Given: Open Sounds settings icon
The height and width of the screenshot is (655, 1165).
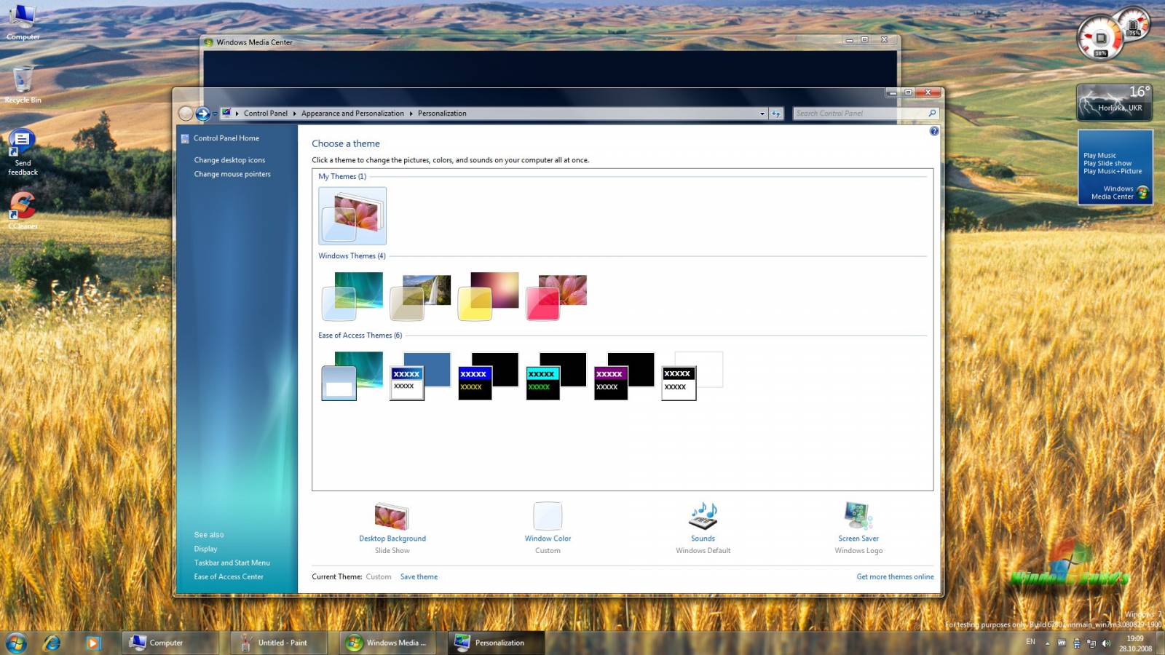Looking at the screenshot, I should tap(703, 516).
